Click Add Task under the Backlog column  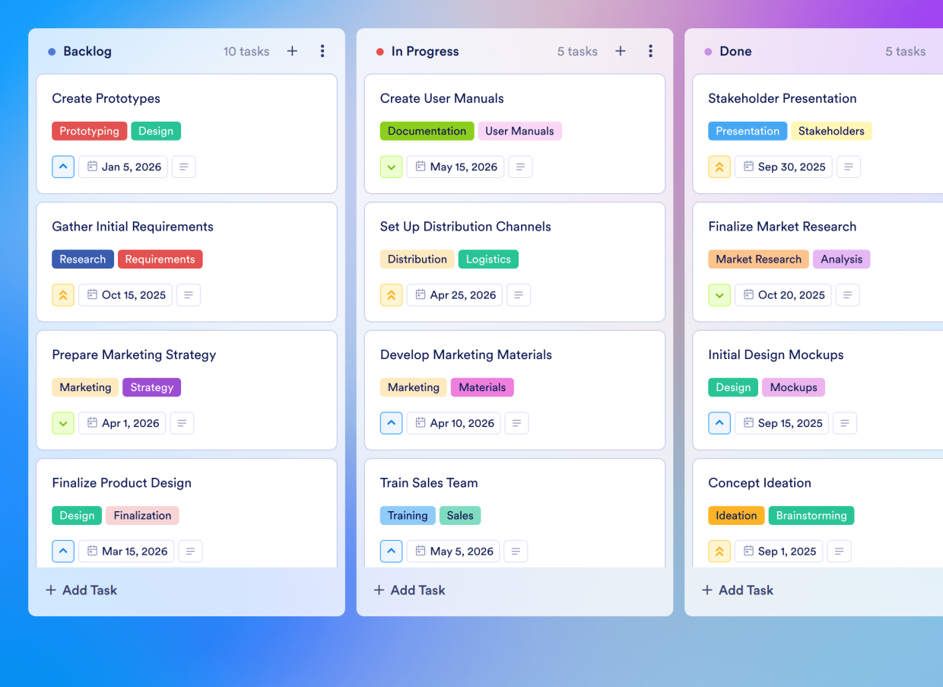pos(81,590)
